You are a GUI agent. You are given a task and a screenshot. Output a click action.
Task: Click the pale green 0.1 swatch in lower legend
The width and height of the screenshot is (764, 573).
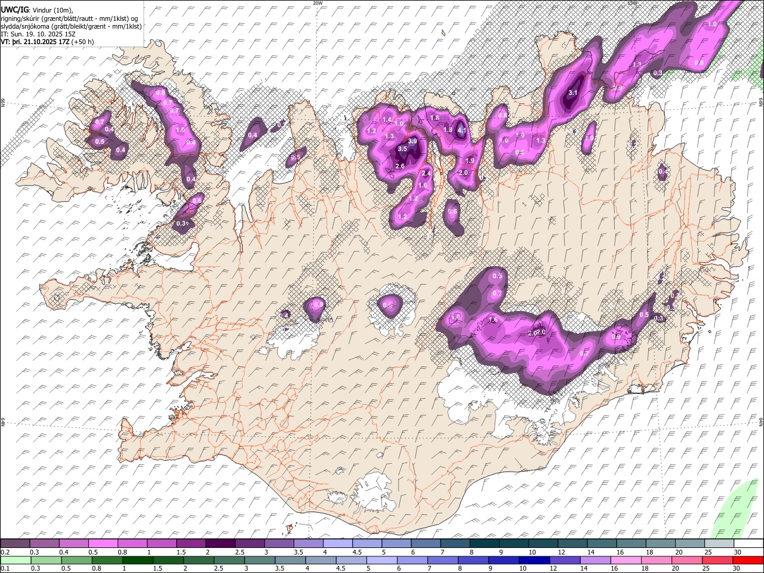tap(16, 560)
